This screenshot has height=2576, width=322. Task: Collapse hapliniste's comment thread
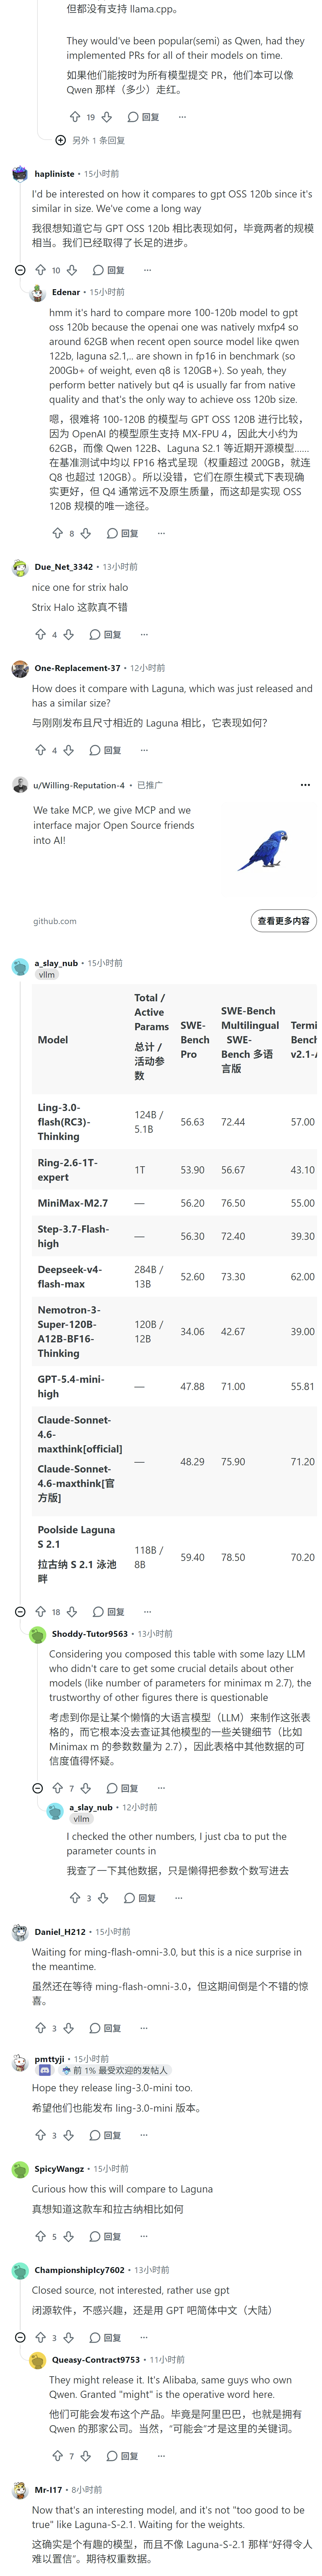(20, 270)
